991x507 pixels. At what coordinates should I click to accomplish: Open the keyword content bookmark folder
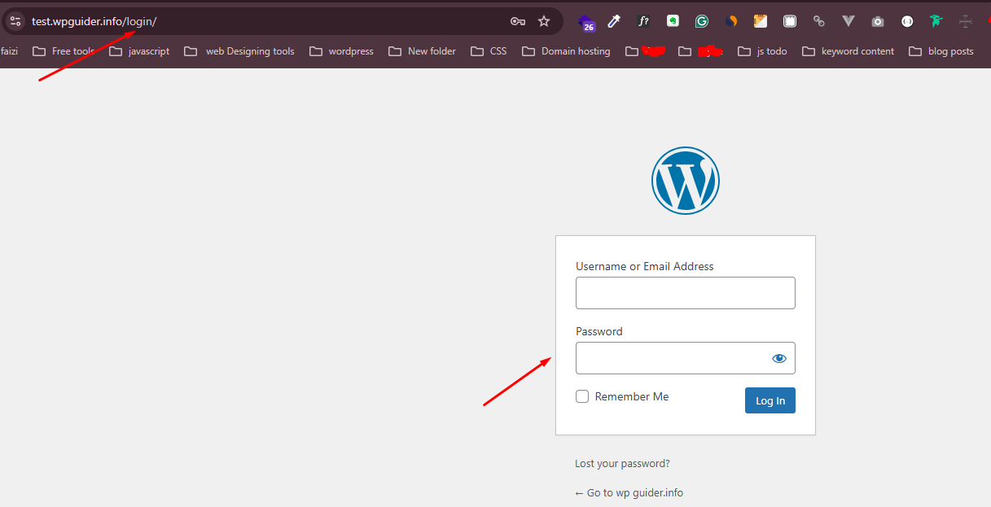click(848, 51)
